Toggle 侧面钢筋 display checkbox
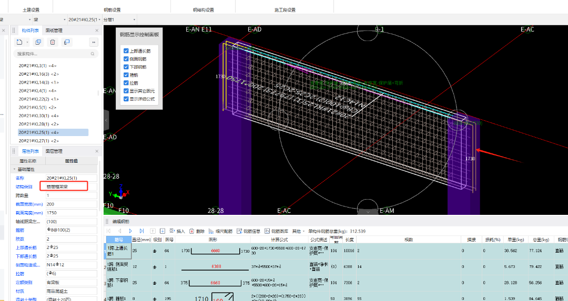 pyautogui.click(x=126, y=59)
